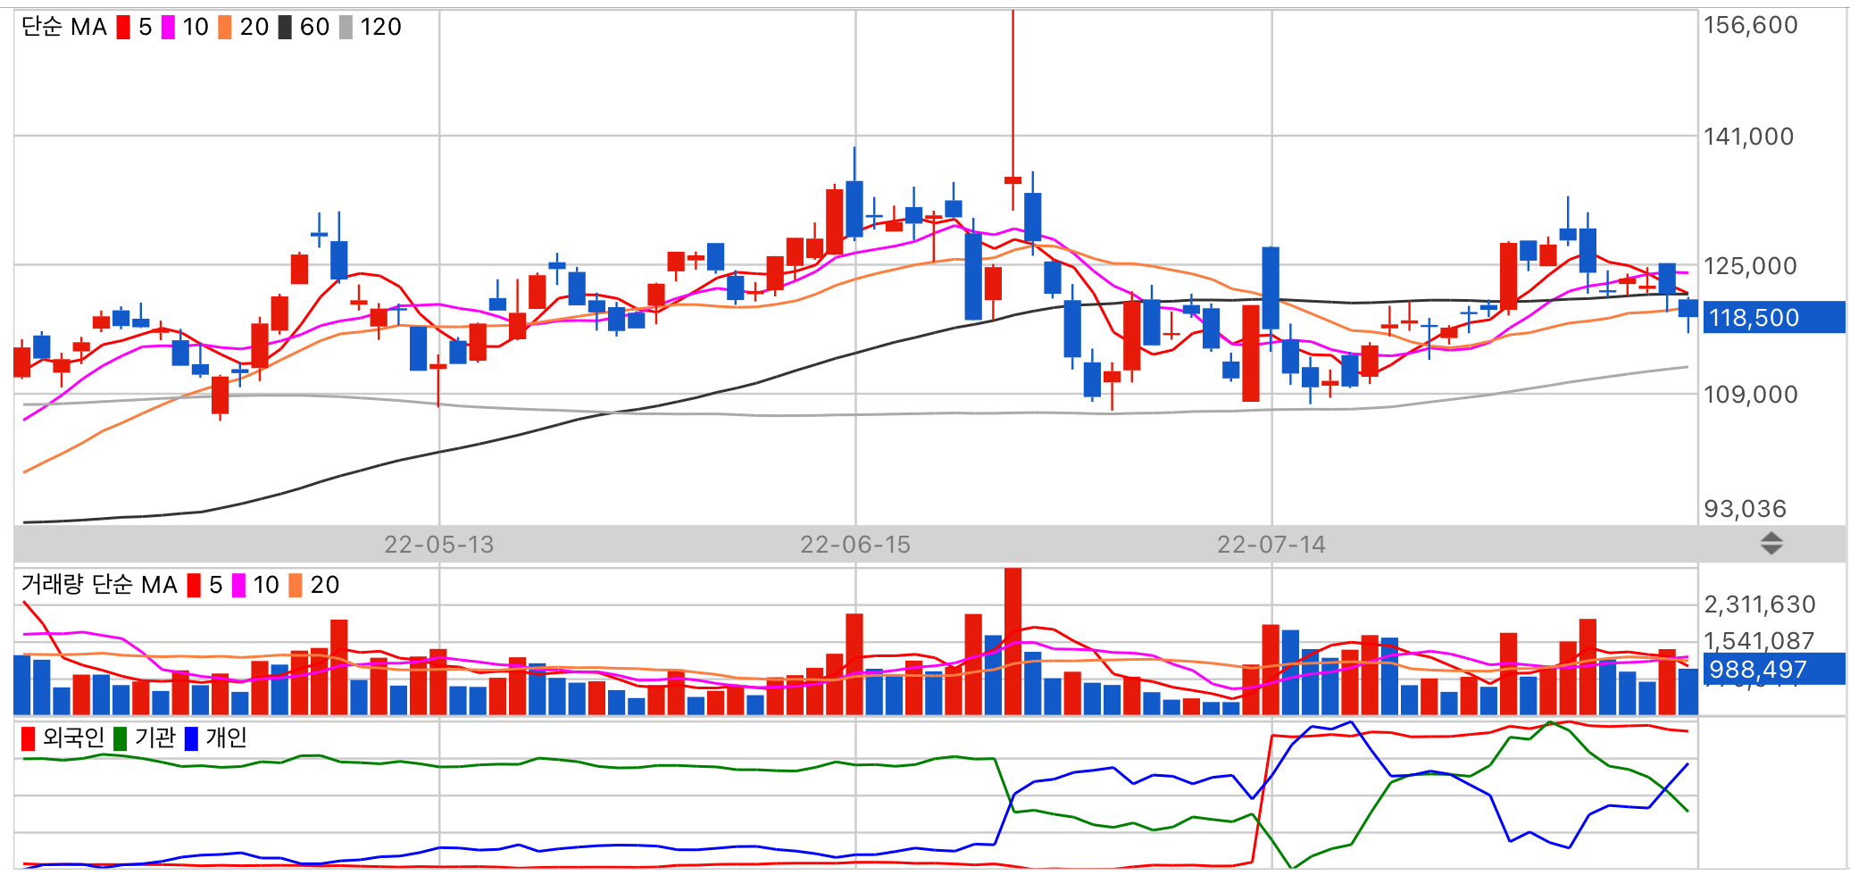Click the 156,600 price axis label
This screenshot has height=875, width=1850.
(x=1751, y=25)
